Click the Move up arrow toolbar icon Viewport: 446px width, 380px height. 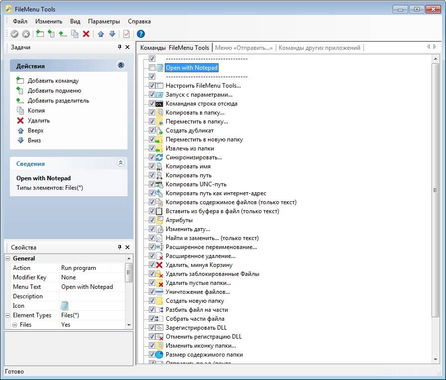point(101,34)
